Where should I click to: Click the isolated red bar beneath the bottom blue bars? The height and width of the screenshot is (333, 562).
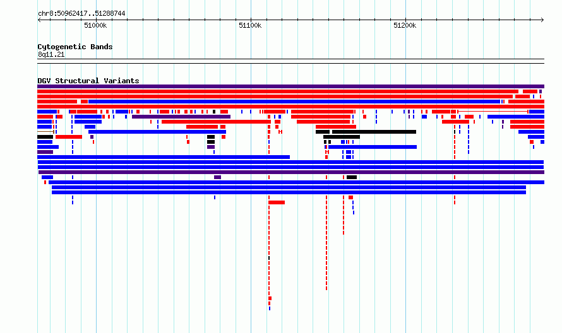[x=277, y=202]
